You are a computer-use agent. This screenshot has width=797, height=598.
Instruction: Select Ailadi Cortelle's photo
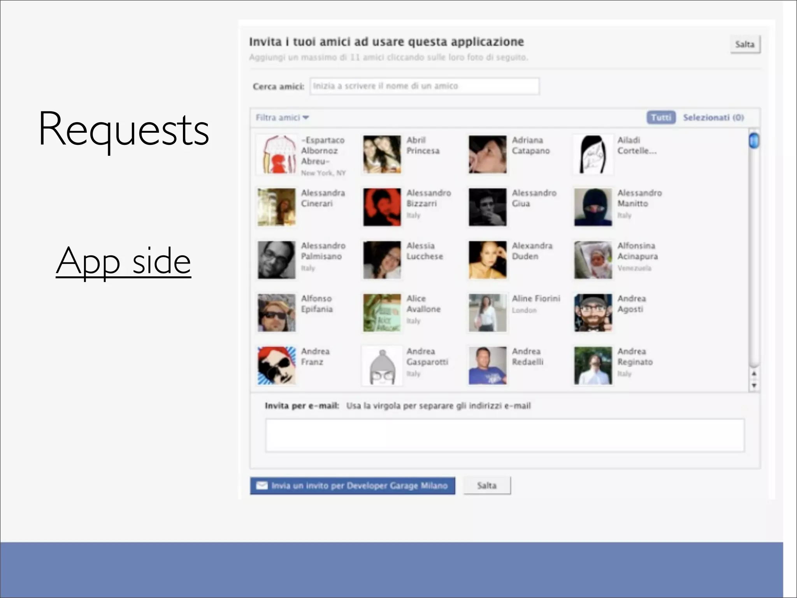click(x=593, y=154)
